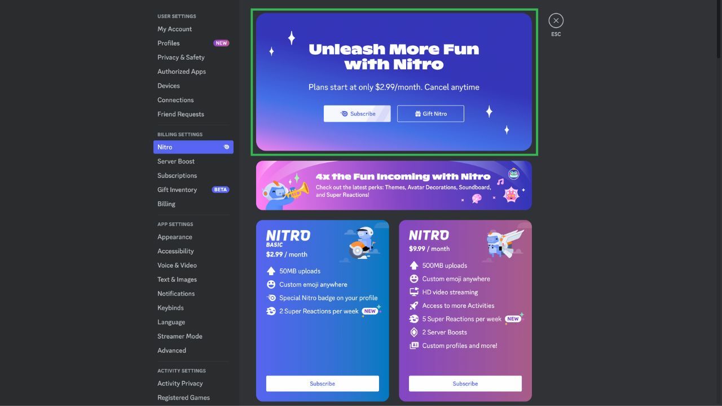Click emoji icon in $9.99 Nitro card
The image size is (722, 406).
[414, 279]
